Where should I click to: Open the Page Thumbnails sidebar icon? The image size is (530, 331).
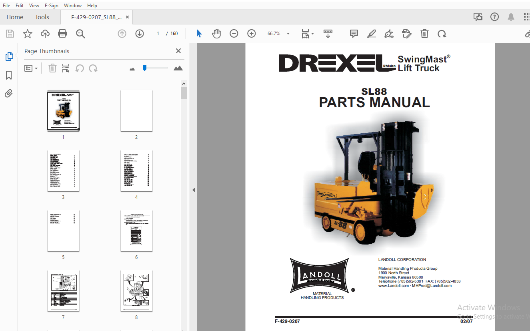click(9, 56)
